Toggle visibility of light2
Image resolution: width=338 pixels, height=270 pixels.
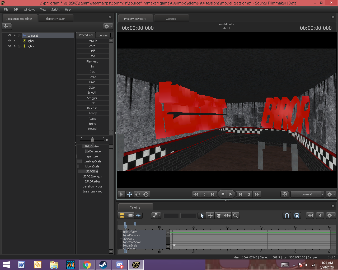(x=10, y=46)
